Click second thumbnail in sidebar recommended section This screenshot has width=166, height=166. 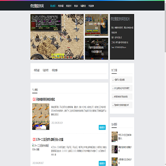pos(114,149)
